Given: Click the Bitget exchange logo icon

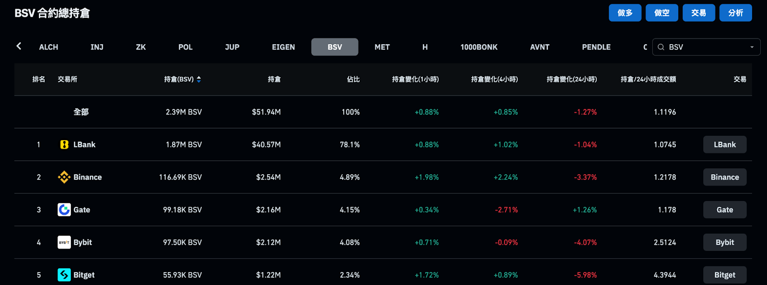Looking at the screenshot, I should tap(64, 275).
